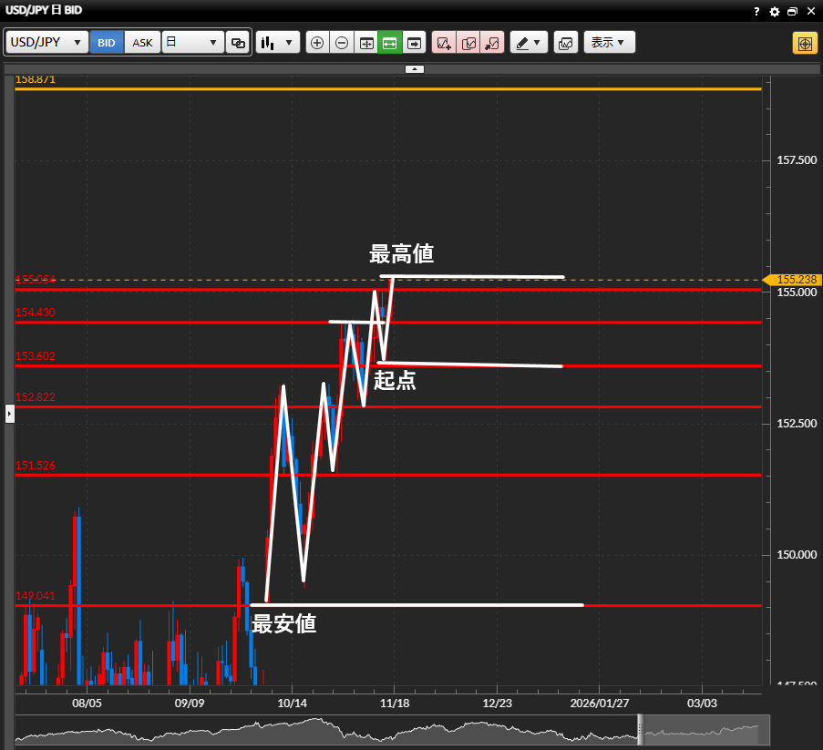Switch the price type to ASK
The height and width of the screenshot is (750, 823).
click(x=142, y=43)
